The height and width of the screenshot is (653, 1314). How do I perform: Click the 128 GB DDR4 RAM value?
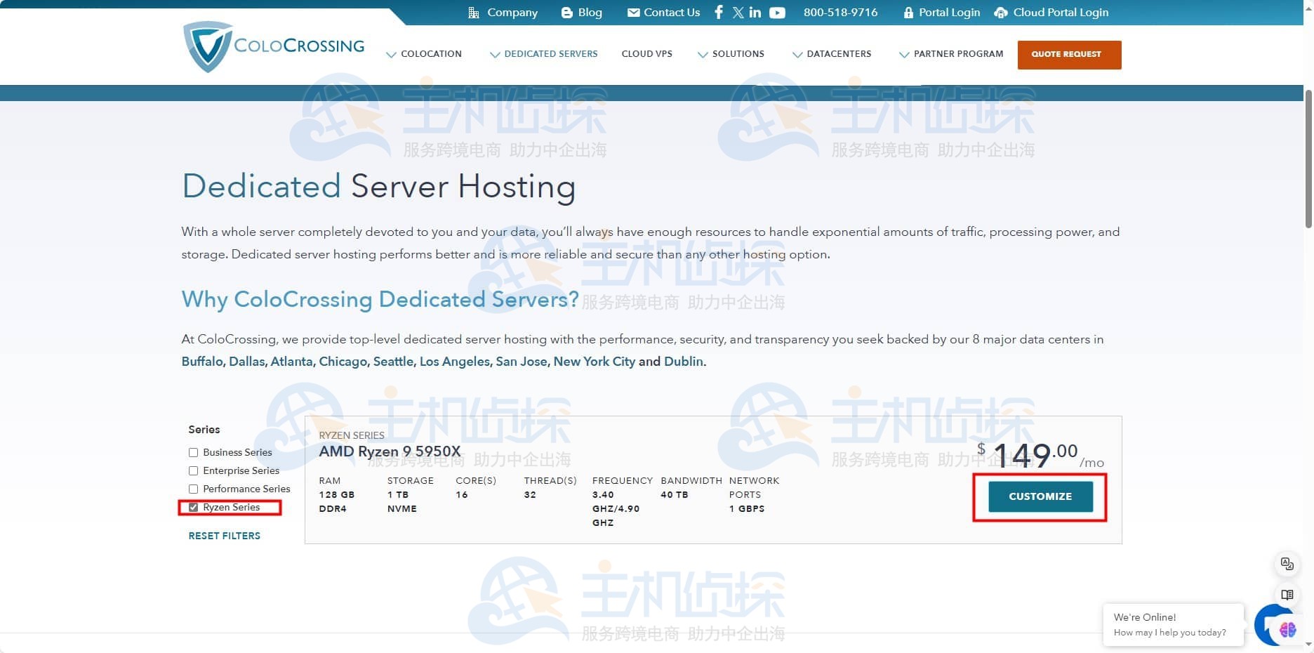tap(337, 501)
